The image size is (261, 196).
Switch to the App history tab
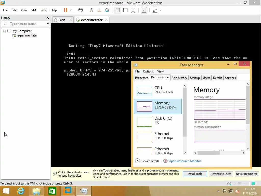(179, 78)
